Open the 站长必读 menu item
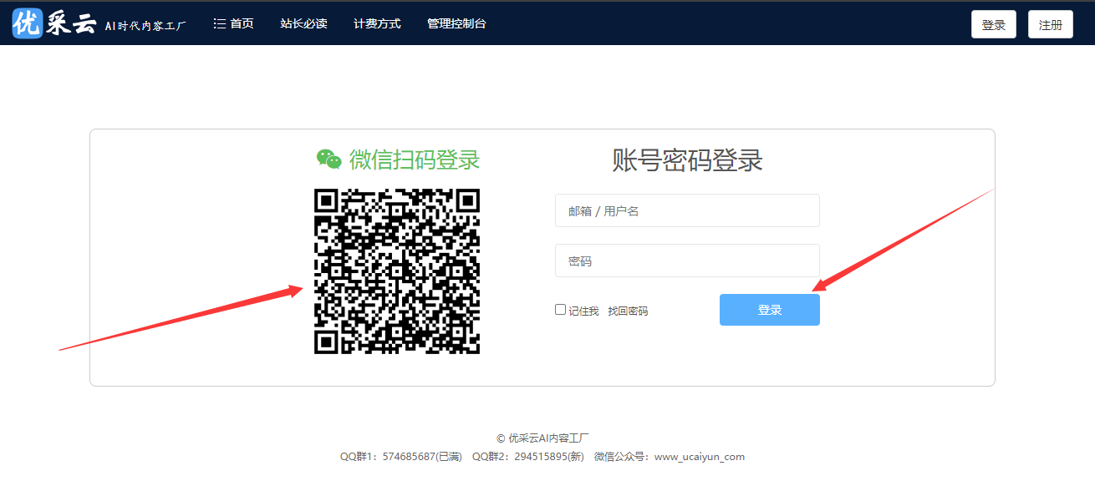The height and width of the screenshot is (481, 1095). pos(303,24)
